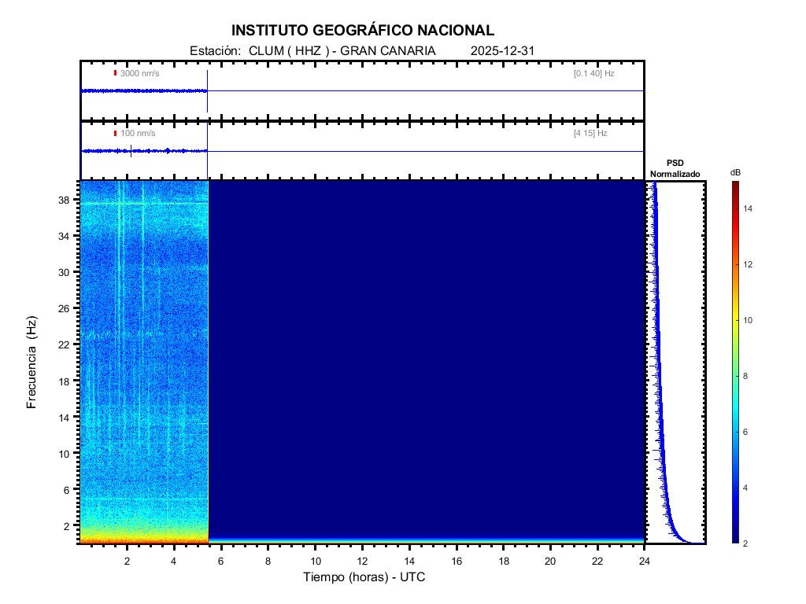This screenshot has width=806, height=604.
Task: Click the Frecuencia (Hz) axis label
Action: pos(32,362)
